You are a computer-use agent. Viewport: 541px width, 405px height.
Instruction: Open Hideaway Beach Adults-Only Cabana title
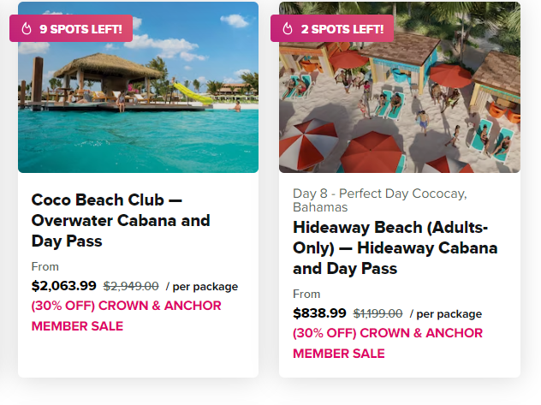pyautogui.click(x=395, y=247)
